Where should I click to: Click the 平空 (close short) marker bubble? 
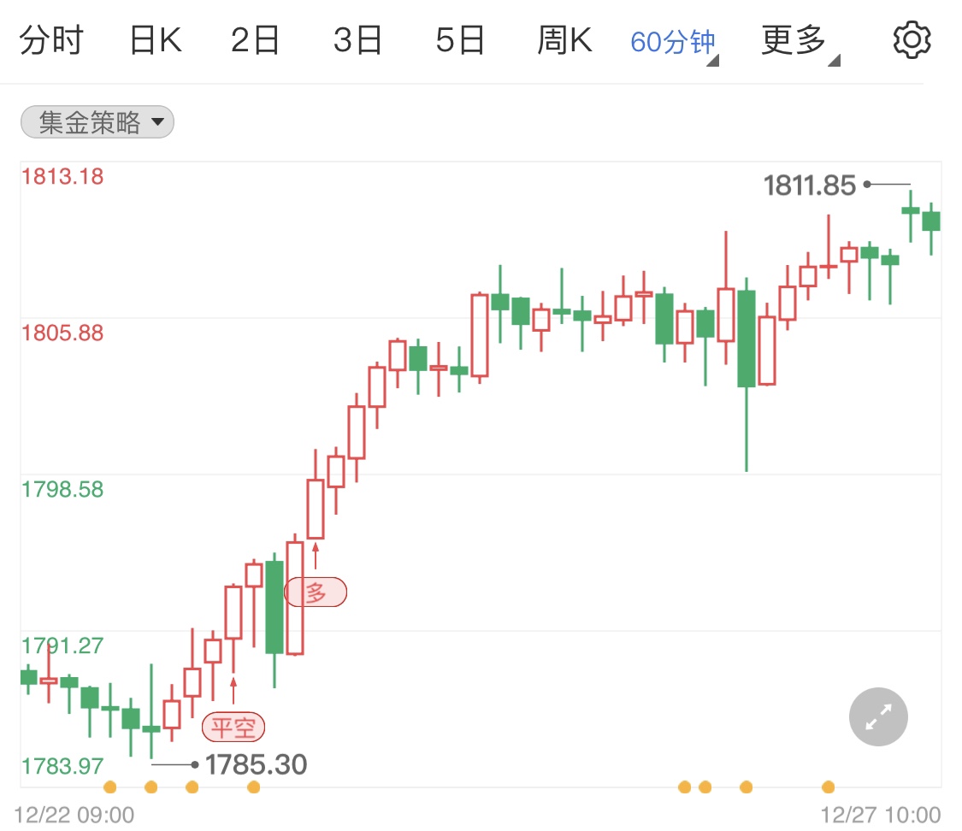coord(233,727)
